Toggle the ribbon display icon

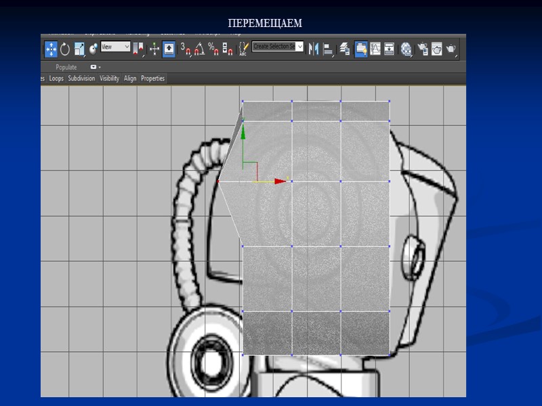pyautogui.click(x=361, y=49)
